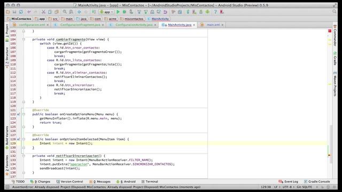Click the VCS revert purple arrow icon
342x192 pixels.
coord(165,12)
